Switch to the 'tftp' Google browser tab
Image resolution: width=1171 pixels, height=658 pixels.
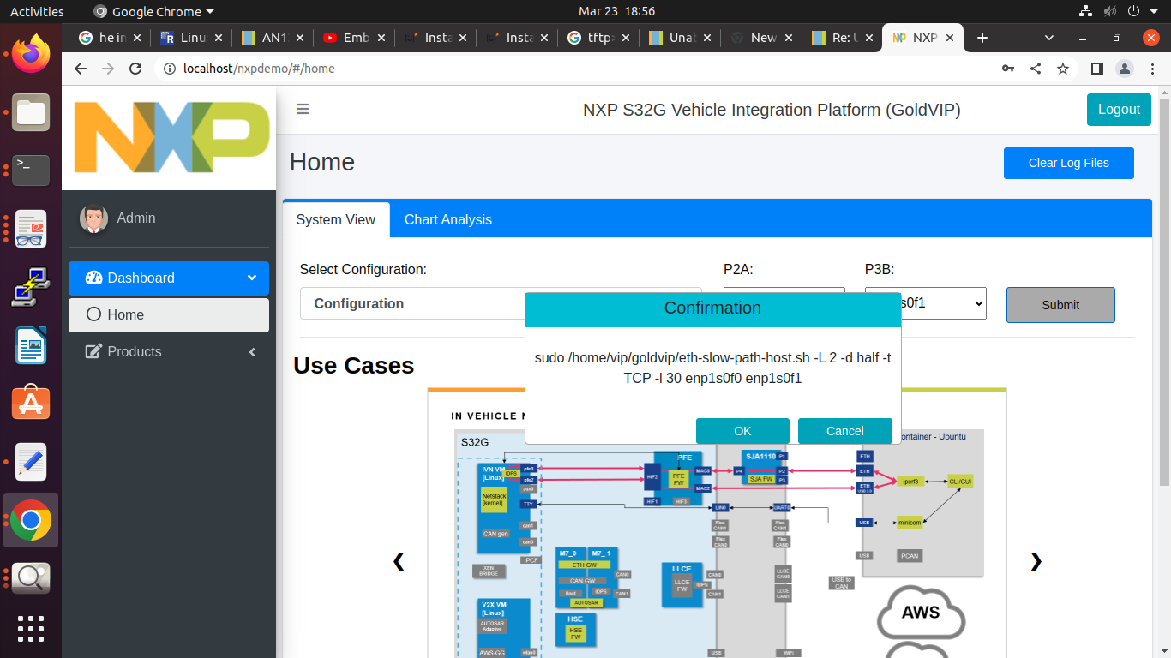coord(598,38)
